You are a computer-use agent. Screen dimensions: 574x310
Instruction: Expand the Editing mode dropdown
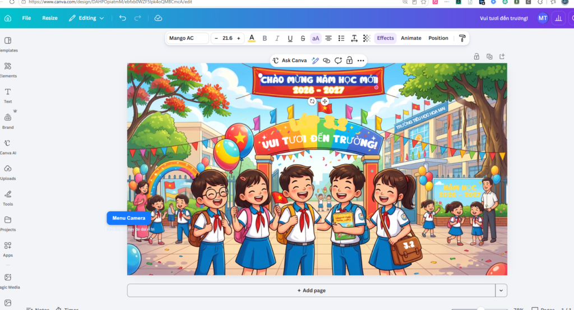point(86,18)
